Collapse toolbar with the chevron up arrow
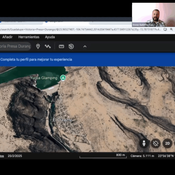 point(85,46)
